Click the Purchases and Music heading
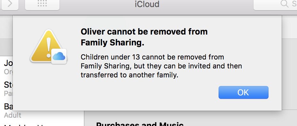This screenshot has width=297, height=126. (x=140, y=124)
